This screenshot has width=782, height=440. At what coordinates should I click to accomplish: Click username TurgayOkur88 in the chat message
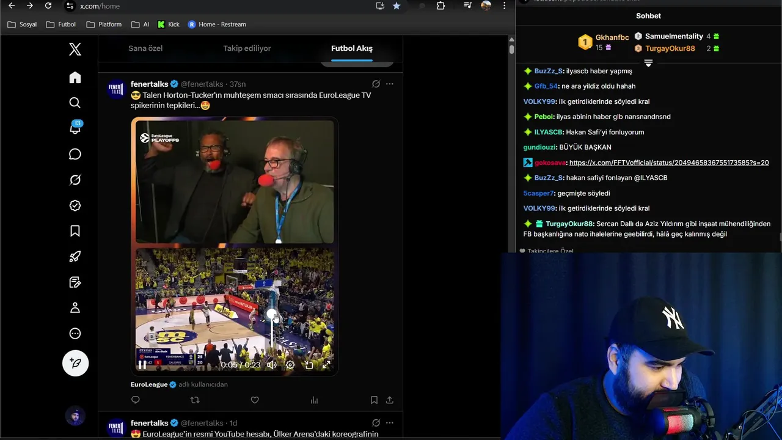pyautogui.click(x=569, y=224)
